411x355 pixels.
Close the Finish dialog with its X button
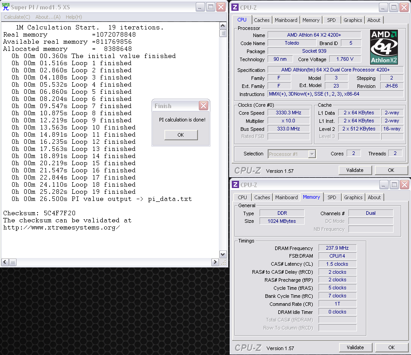coord(203,105)
